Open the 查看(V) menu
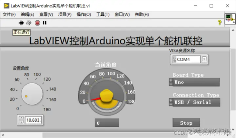This screenshot has height=138, width=236. 46,15
